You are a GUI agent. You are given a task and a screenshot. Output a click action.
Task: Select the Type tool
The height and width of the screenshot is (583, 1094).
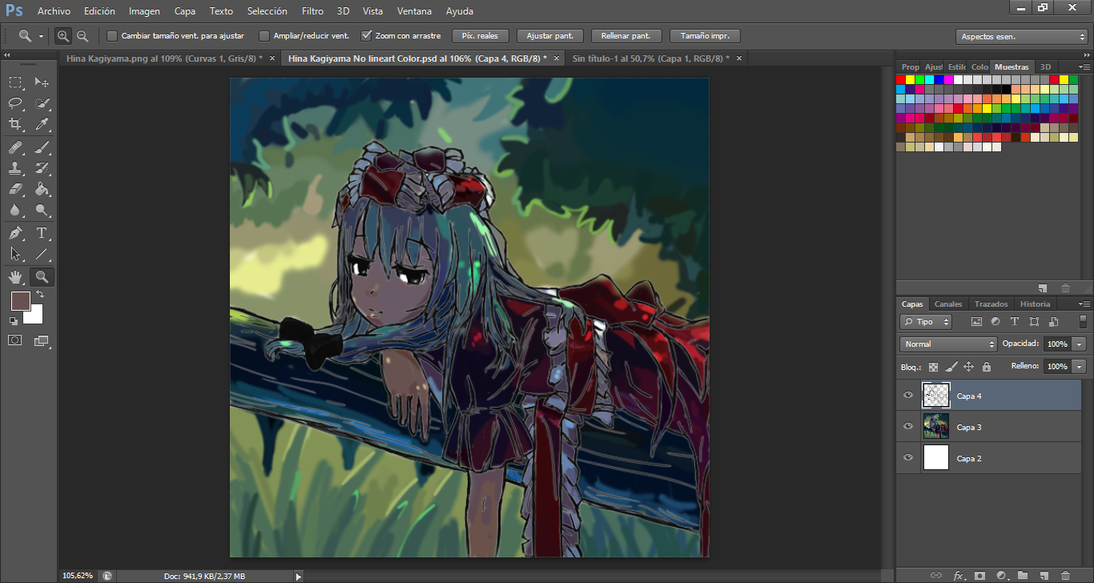[x=42, y=233]
